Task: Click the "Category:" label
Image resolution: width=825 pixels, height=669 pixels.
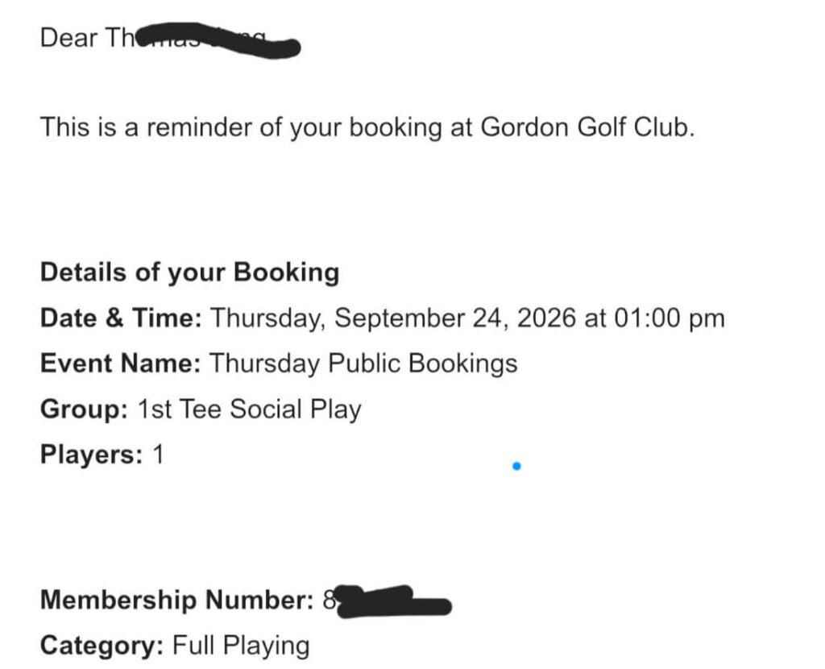Action: click(x=102, y=646)
